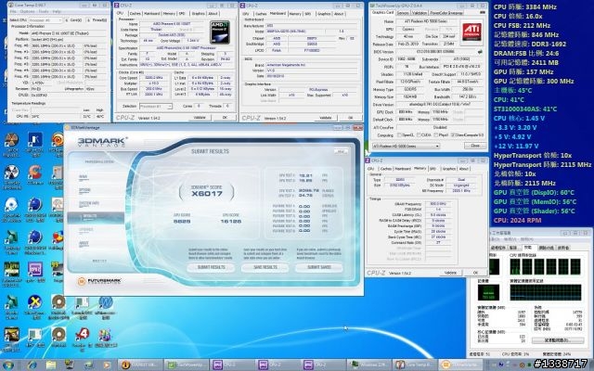The image size is (594, 371).
Task: Open the Windows Start menu orb
Action: [7, 365]
